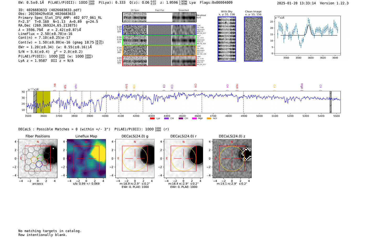Open the Clean Image cutout
The height and width of the screenshot is (249, 367).
[x=253, y=39]
